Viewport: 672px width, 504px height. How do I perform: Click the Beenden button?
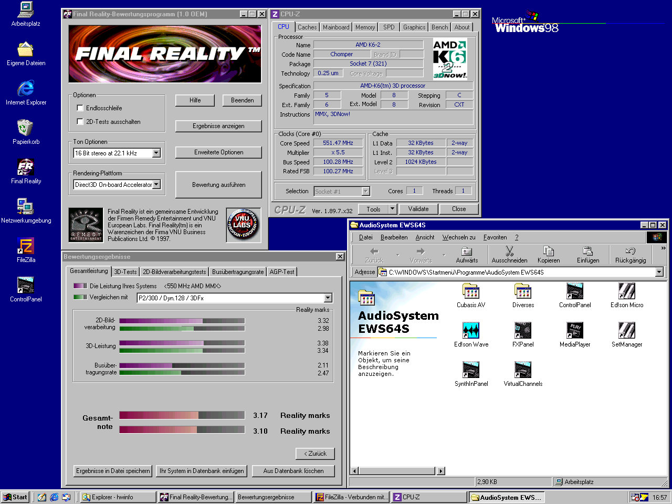point(242,100)
